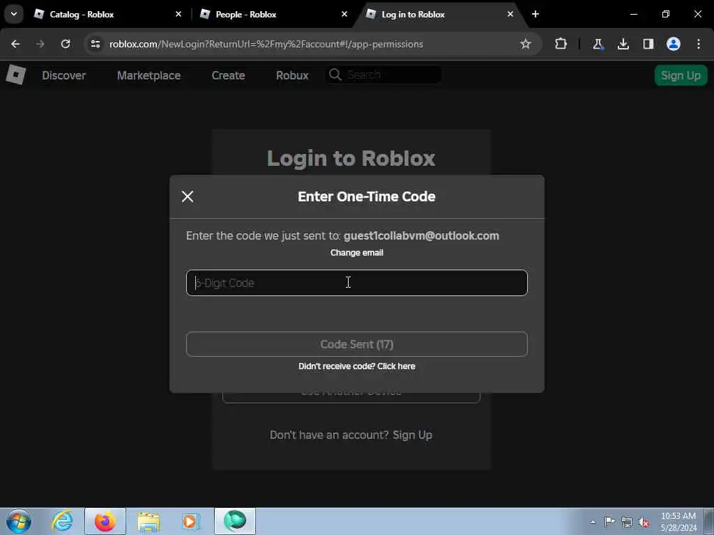Close the Catalog - Roblox tab
The height and width of the screenshot is (535, 714).
point(178,15)
